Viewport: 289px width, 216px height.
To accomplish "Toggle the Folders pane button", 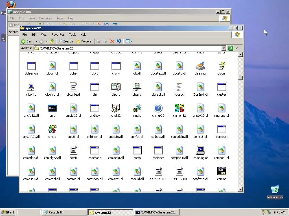I will (84, 41).
